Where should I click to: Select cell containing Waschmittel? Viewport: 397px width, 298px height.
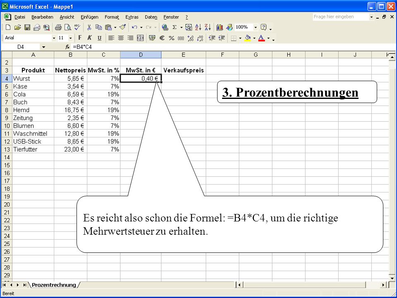pos(33,134)
